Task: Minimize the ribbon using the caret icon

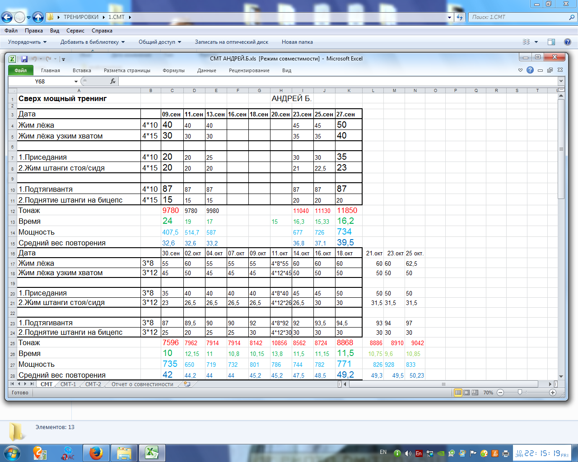Action: click(520, 70)
